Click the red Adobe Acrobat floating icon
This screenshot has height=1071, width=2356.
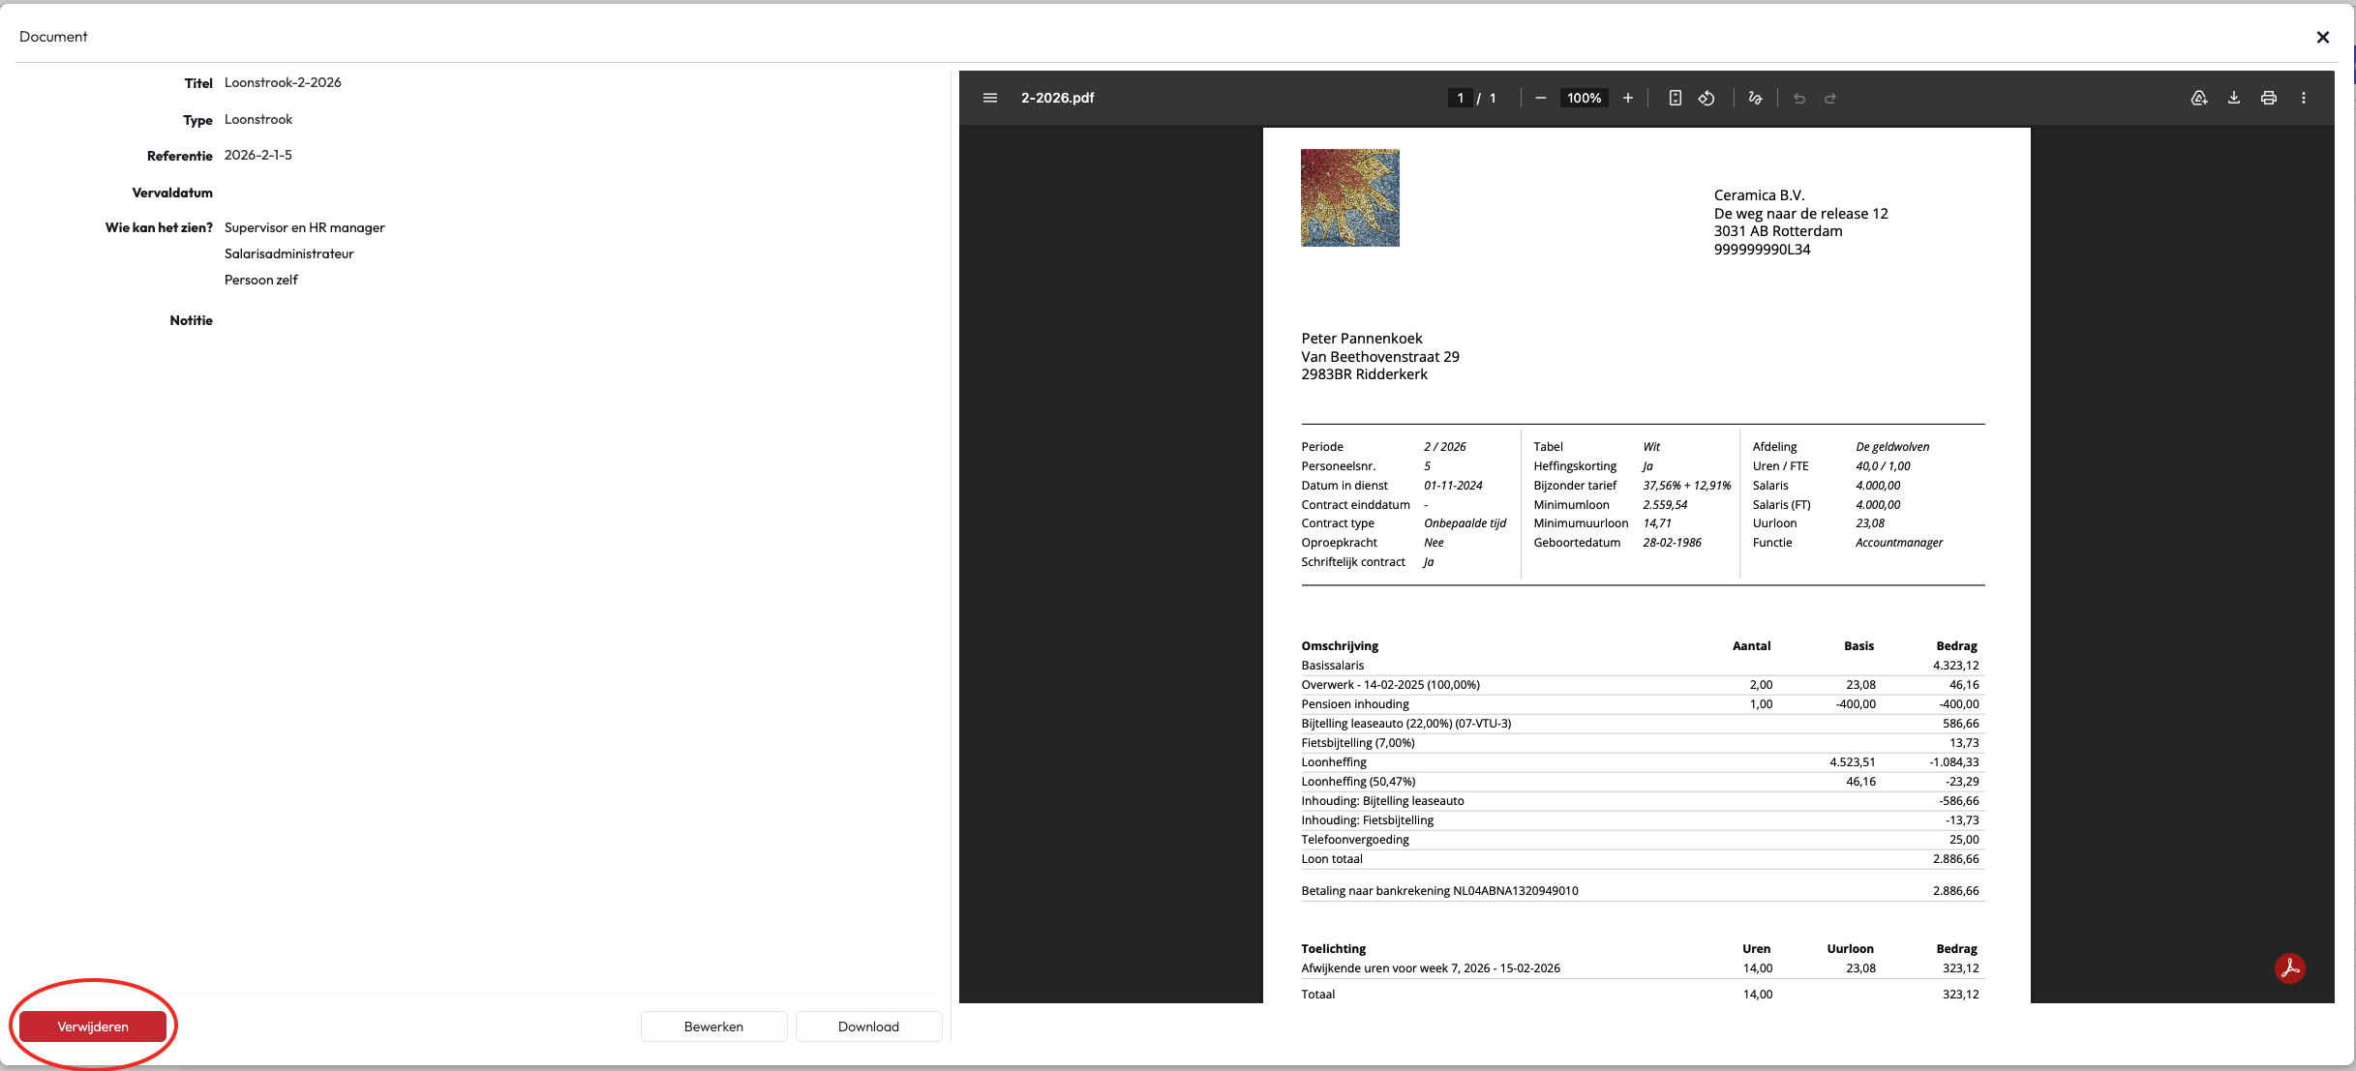(x=2290, y=967)
